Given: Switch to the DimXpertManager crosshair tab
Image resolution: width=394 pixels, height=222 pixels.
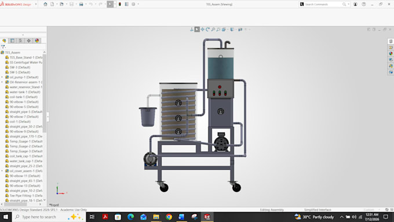Looking at the screenshot, I should coord(28,41).
